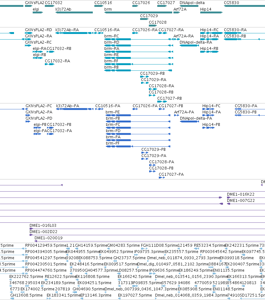Click the CG5830-PA protein label
The height and width of the screenshot is (300, 265).
pyautogui.click(x=246, y=106)
